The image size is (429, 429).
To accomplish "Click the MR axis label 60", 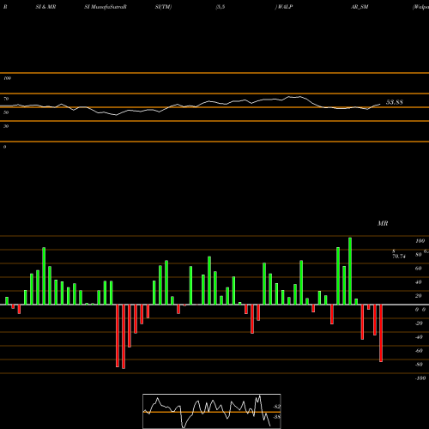I will click(x=419, y=269).
